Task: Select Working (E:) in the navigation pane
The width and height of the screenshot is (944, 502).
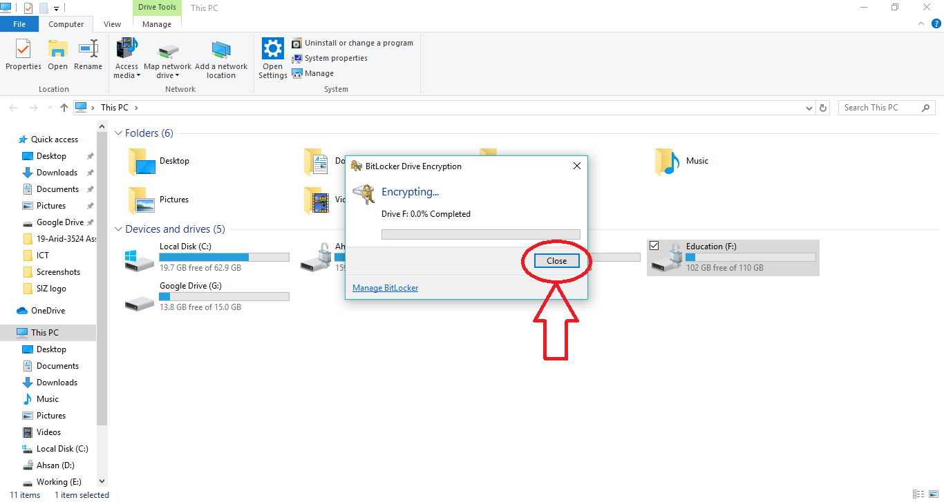Action: [59, 482]
